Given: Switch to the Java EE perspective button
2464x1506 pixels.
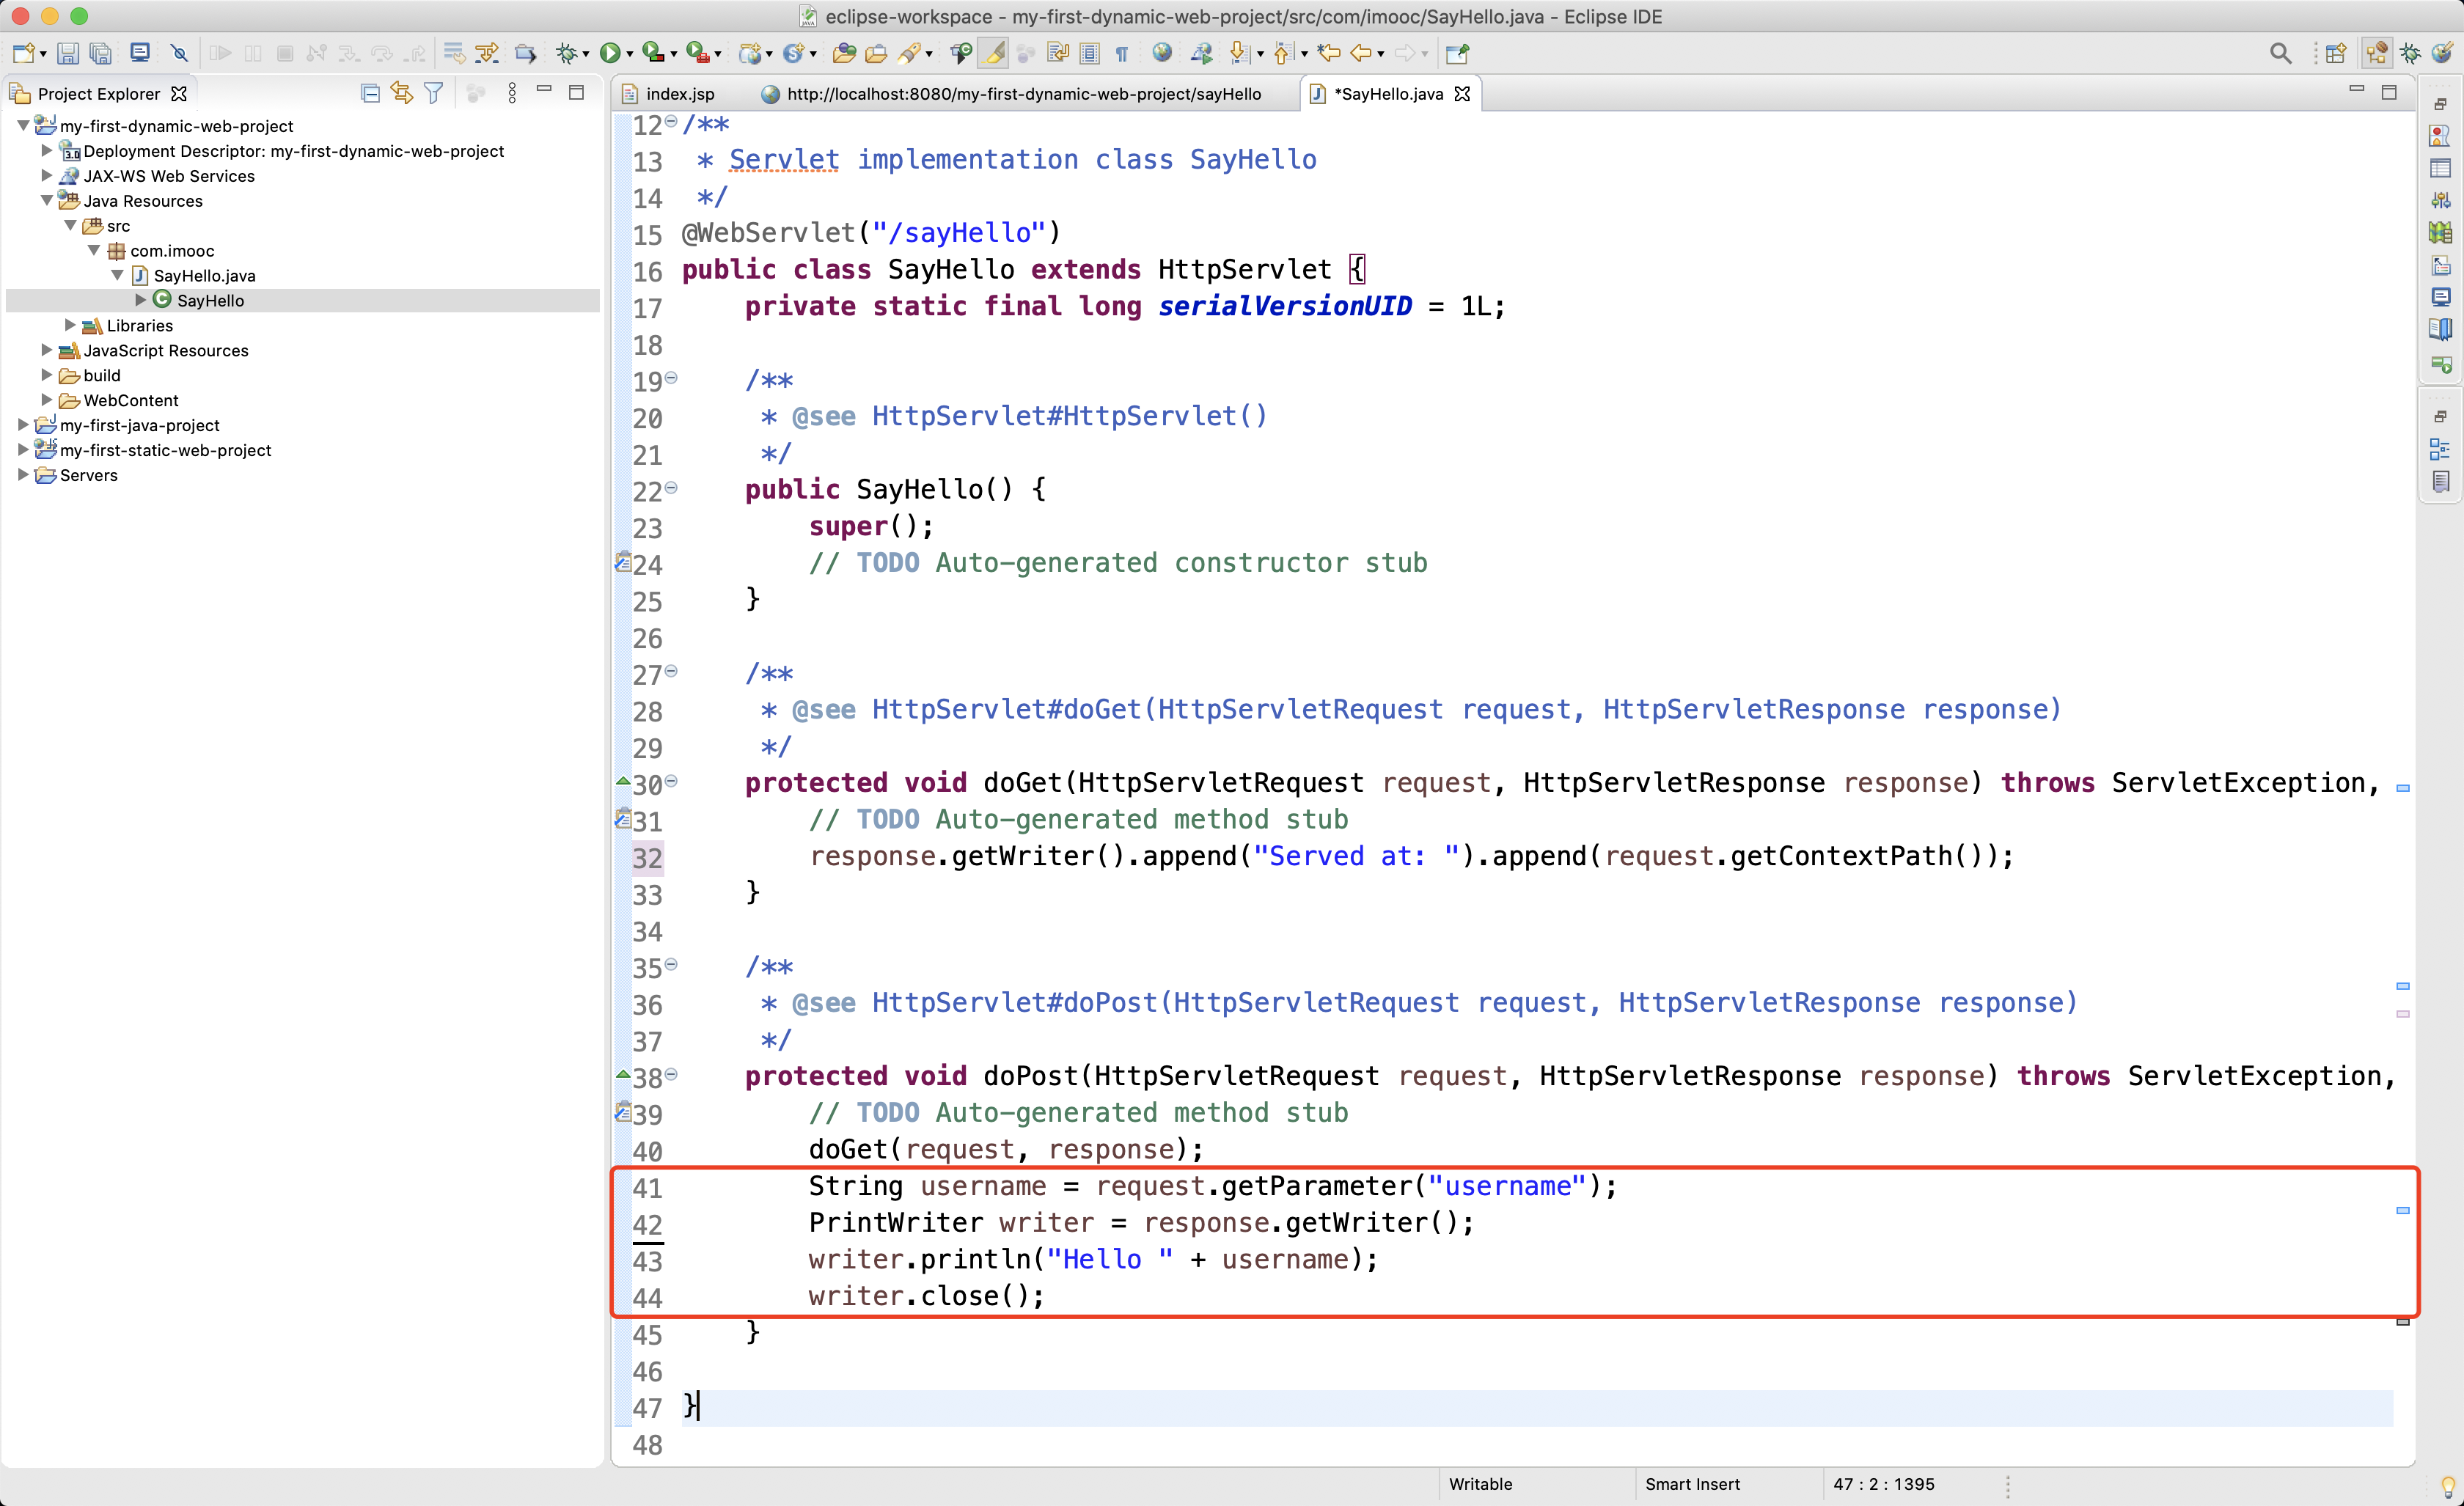Looking at the screenshot, I should click(x=2377, y=53).
